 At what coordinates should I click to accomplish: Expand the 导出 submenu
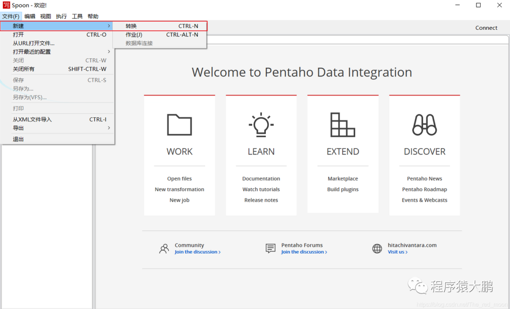(109, 128)
